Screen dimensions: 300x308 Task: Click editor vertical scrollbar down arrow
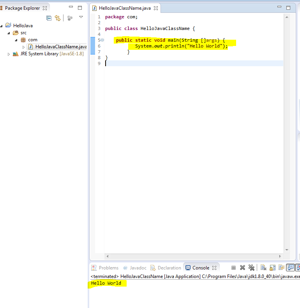click(x=287, y=250)
